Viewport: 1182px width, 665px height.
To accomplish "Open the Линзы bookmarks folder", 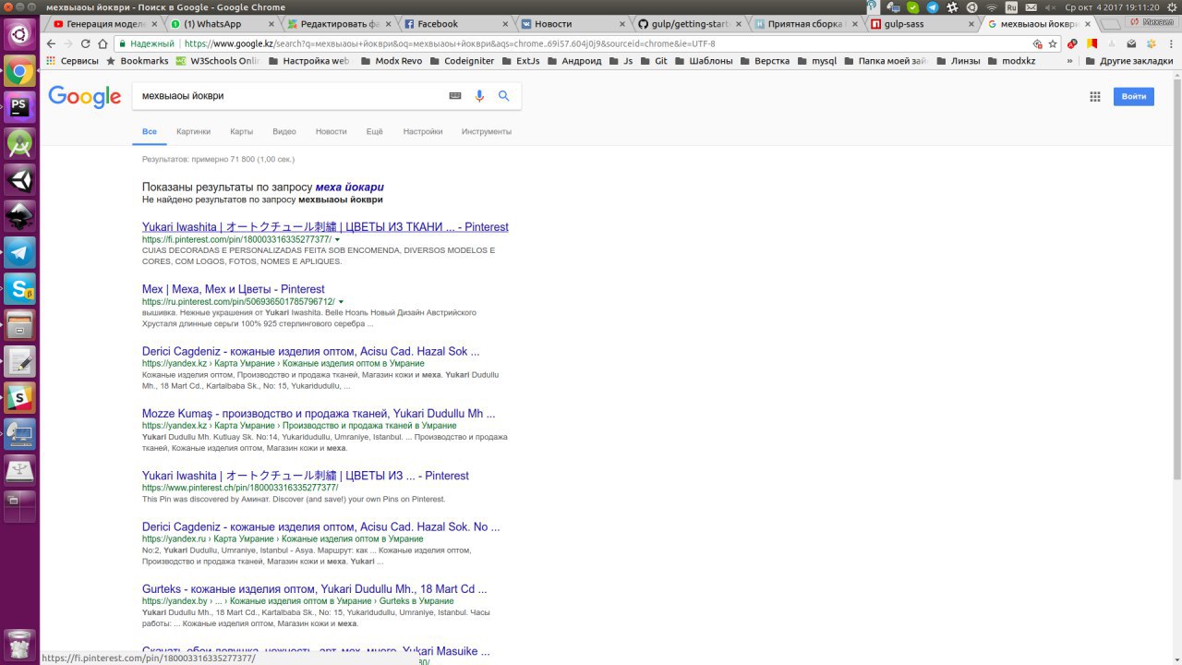I will click(958, 61).
